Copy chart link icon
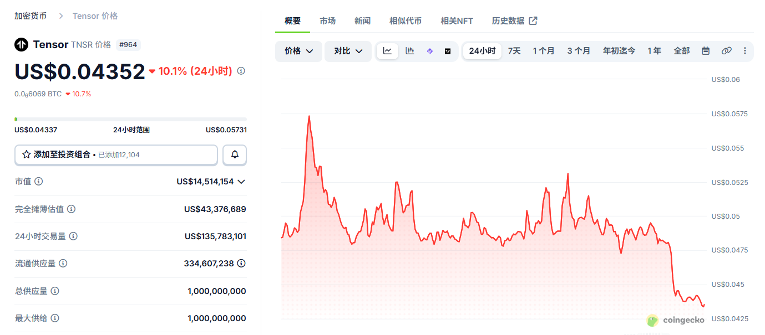 click(x=726, y=51)
